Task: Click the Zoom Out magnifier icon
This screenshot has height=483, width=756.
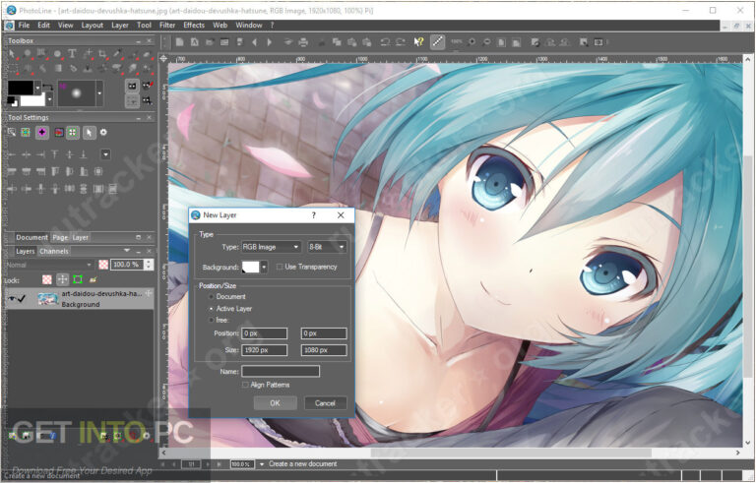Action: tap(486, 42)
